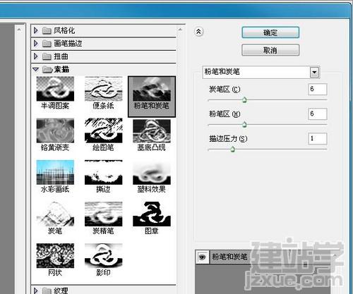Collapse the filter gallery with the double-chevron button
353x294 pixels.
click(198, 32)
